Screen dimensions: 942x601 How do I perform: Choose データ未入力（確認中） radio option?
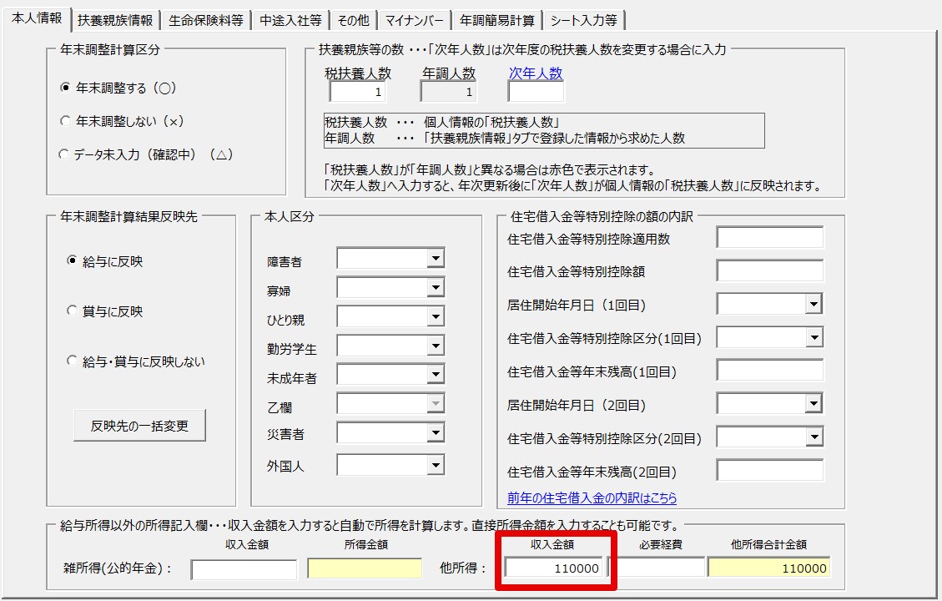pos(66,154)
